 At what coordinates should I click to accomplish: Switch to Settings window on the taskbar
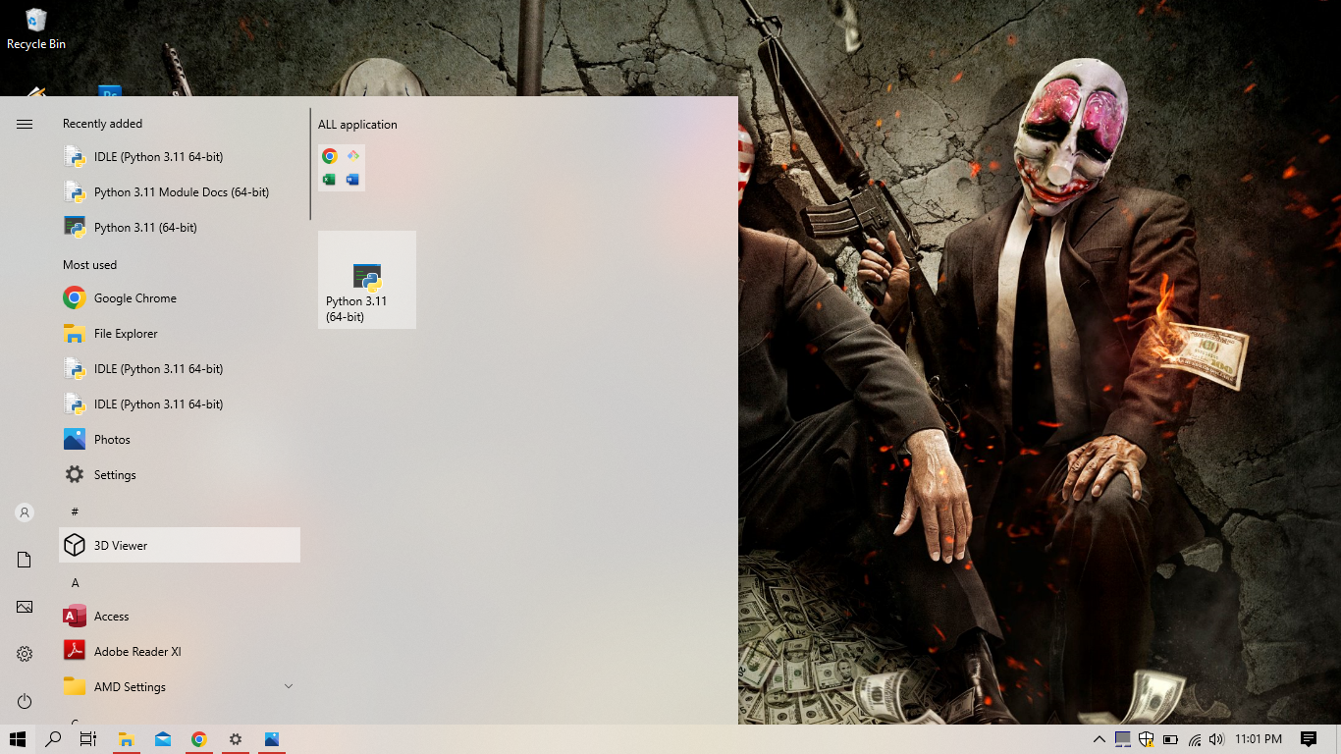point(235,739)
